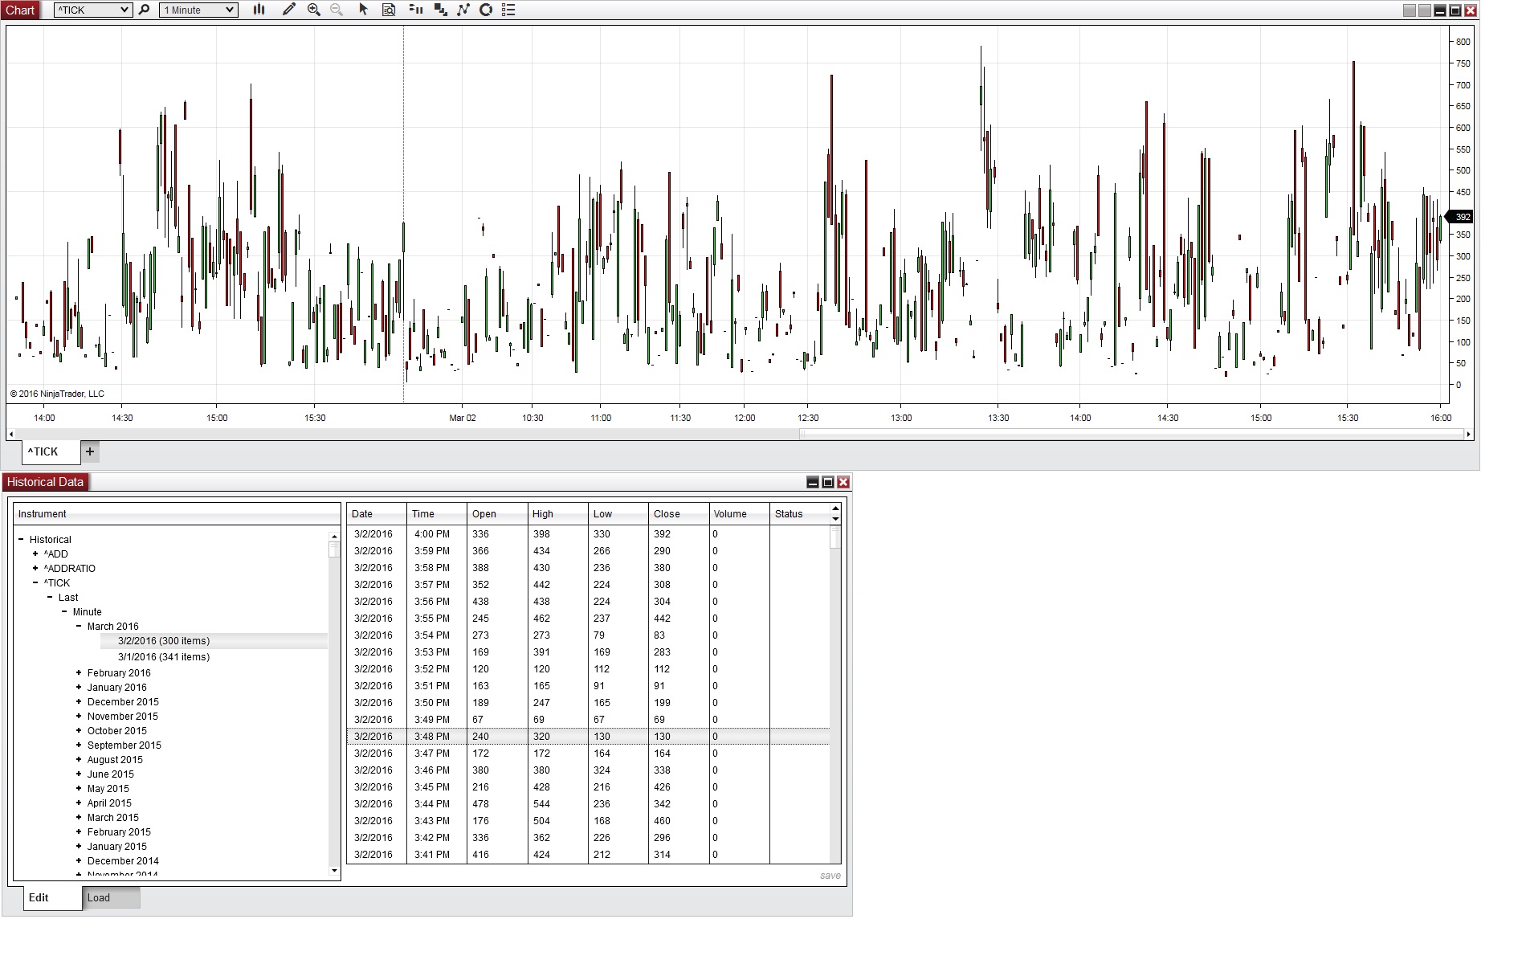
Task: Select November 2015 in the tree
Action: point(123,717)
